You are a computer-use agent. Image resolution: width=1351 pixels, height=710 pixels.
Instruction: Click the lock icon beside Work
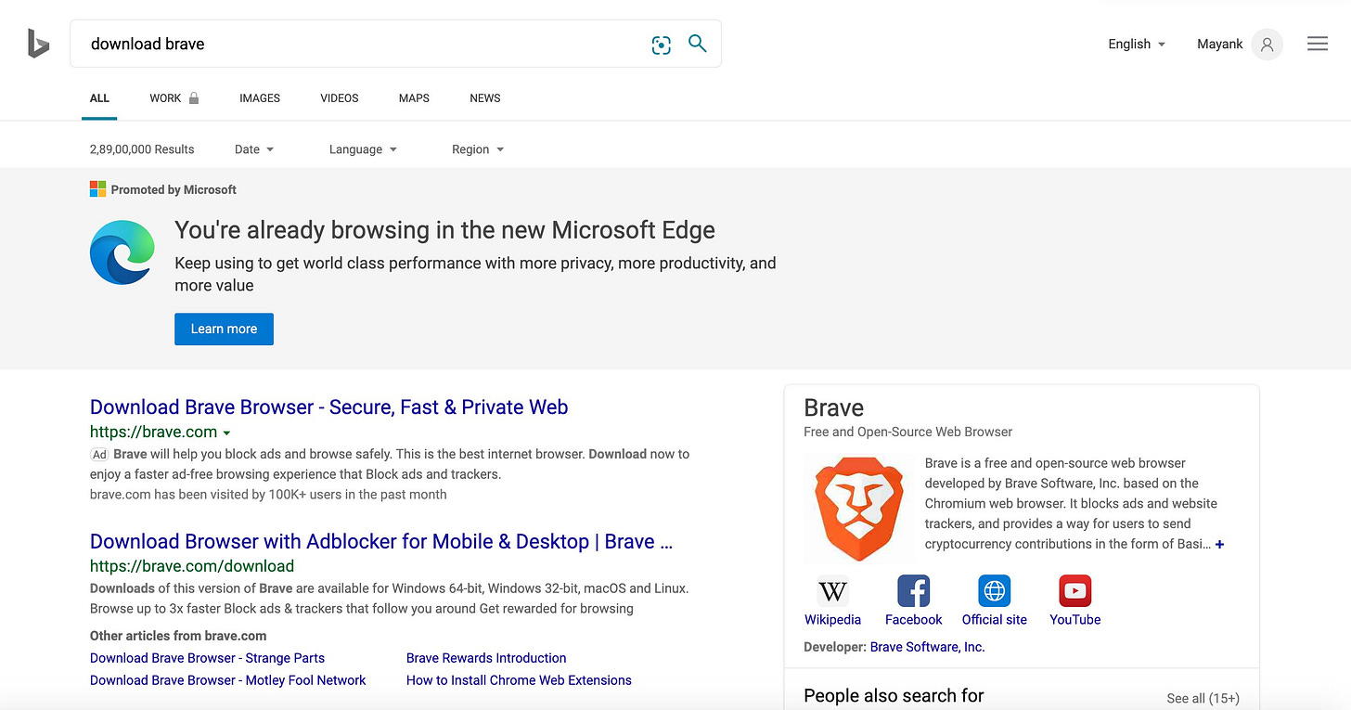(194, 97)
